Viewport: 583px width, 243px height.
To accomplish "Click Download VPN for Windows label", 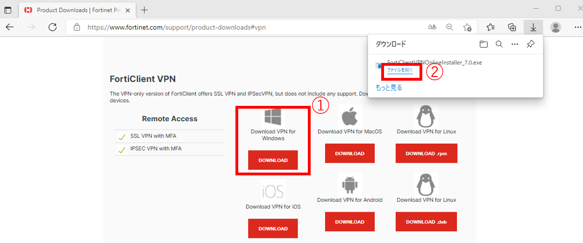I will 273,135.
